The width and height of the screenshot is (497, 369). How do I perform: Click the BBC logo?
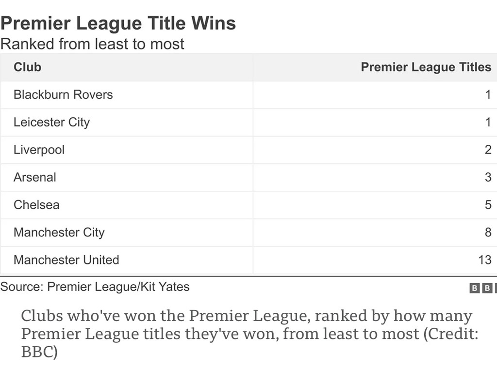[483, 288]
